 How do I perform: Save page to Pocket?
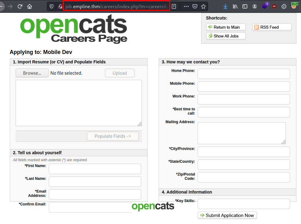tap(195, 6)
